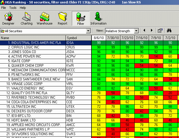This screenshot has width=179, height=138.
Task: Open the Help menu
Action: [x=23, y=8]
